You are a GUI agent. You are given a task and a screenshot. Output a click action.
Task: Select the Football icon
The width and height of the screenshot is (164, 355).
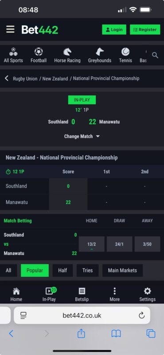(39, 51)
